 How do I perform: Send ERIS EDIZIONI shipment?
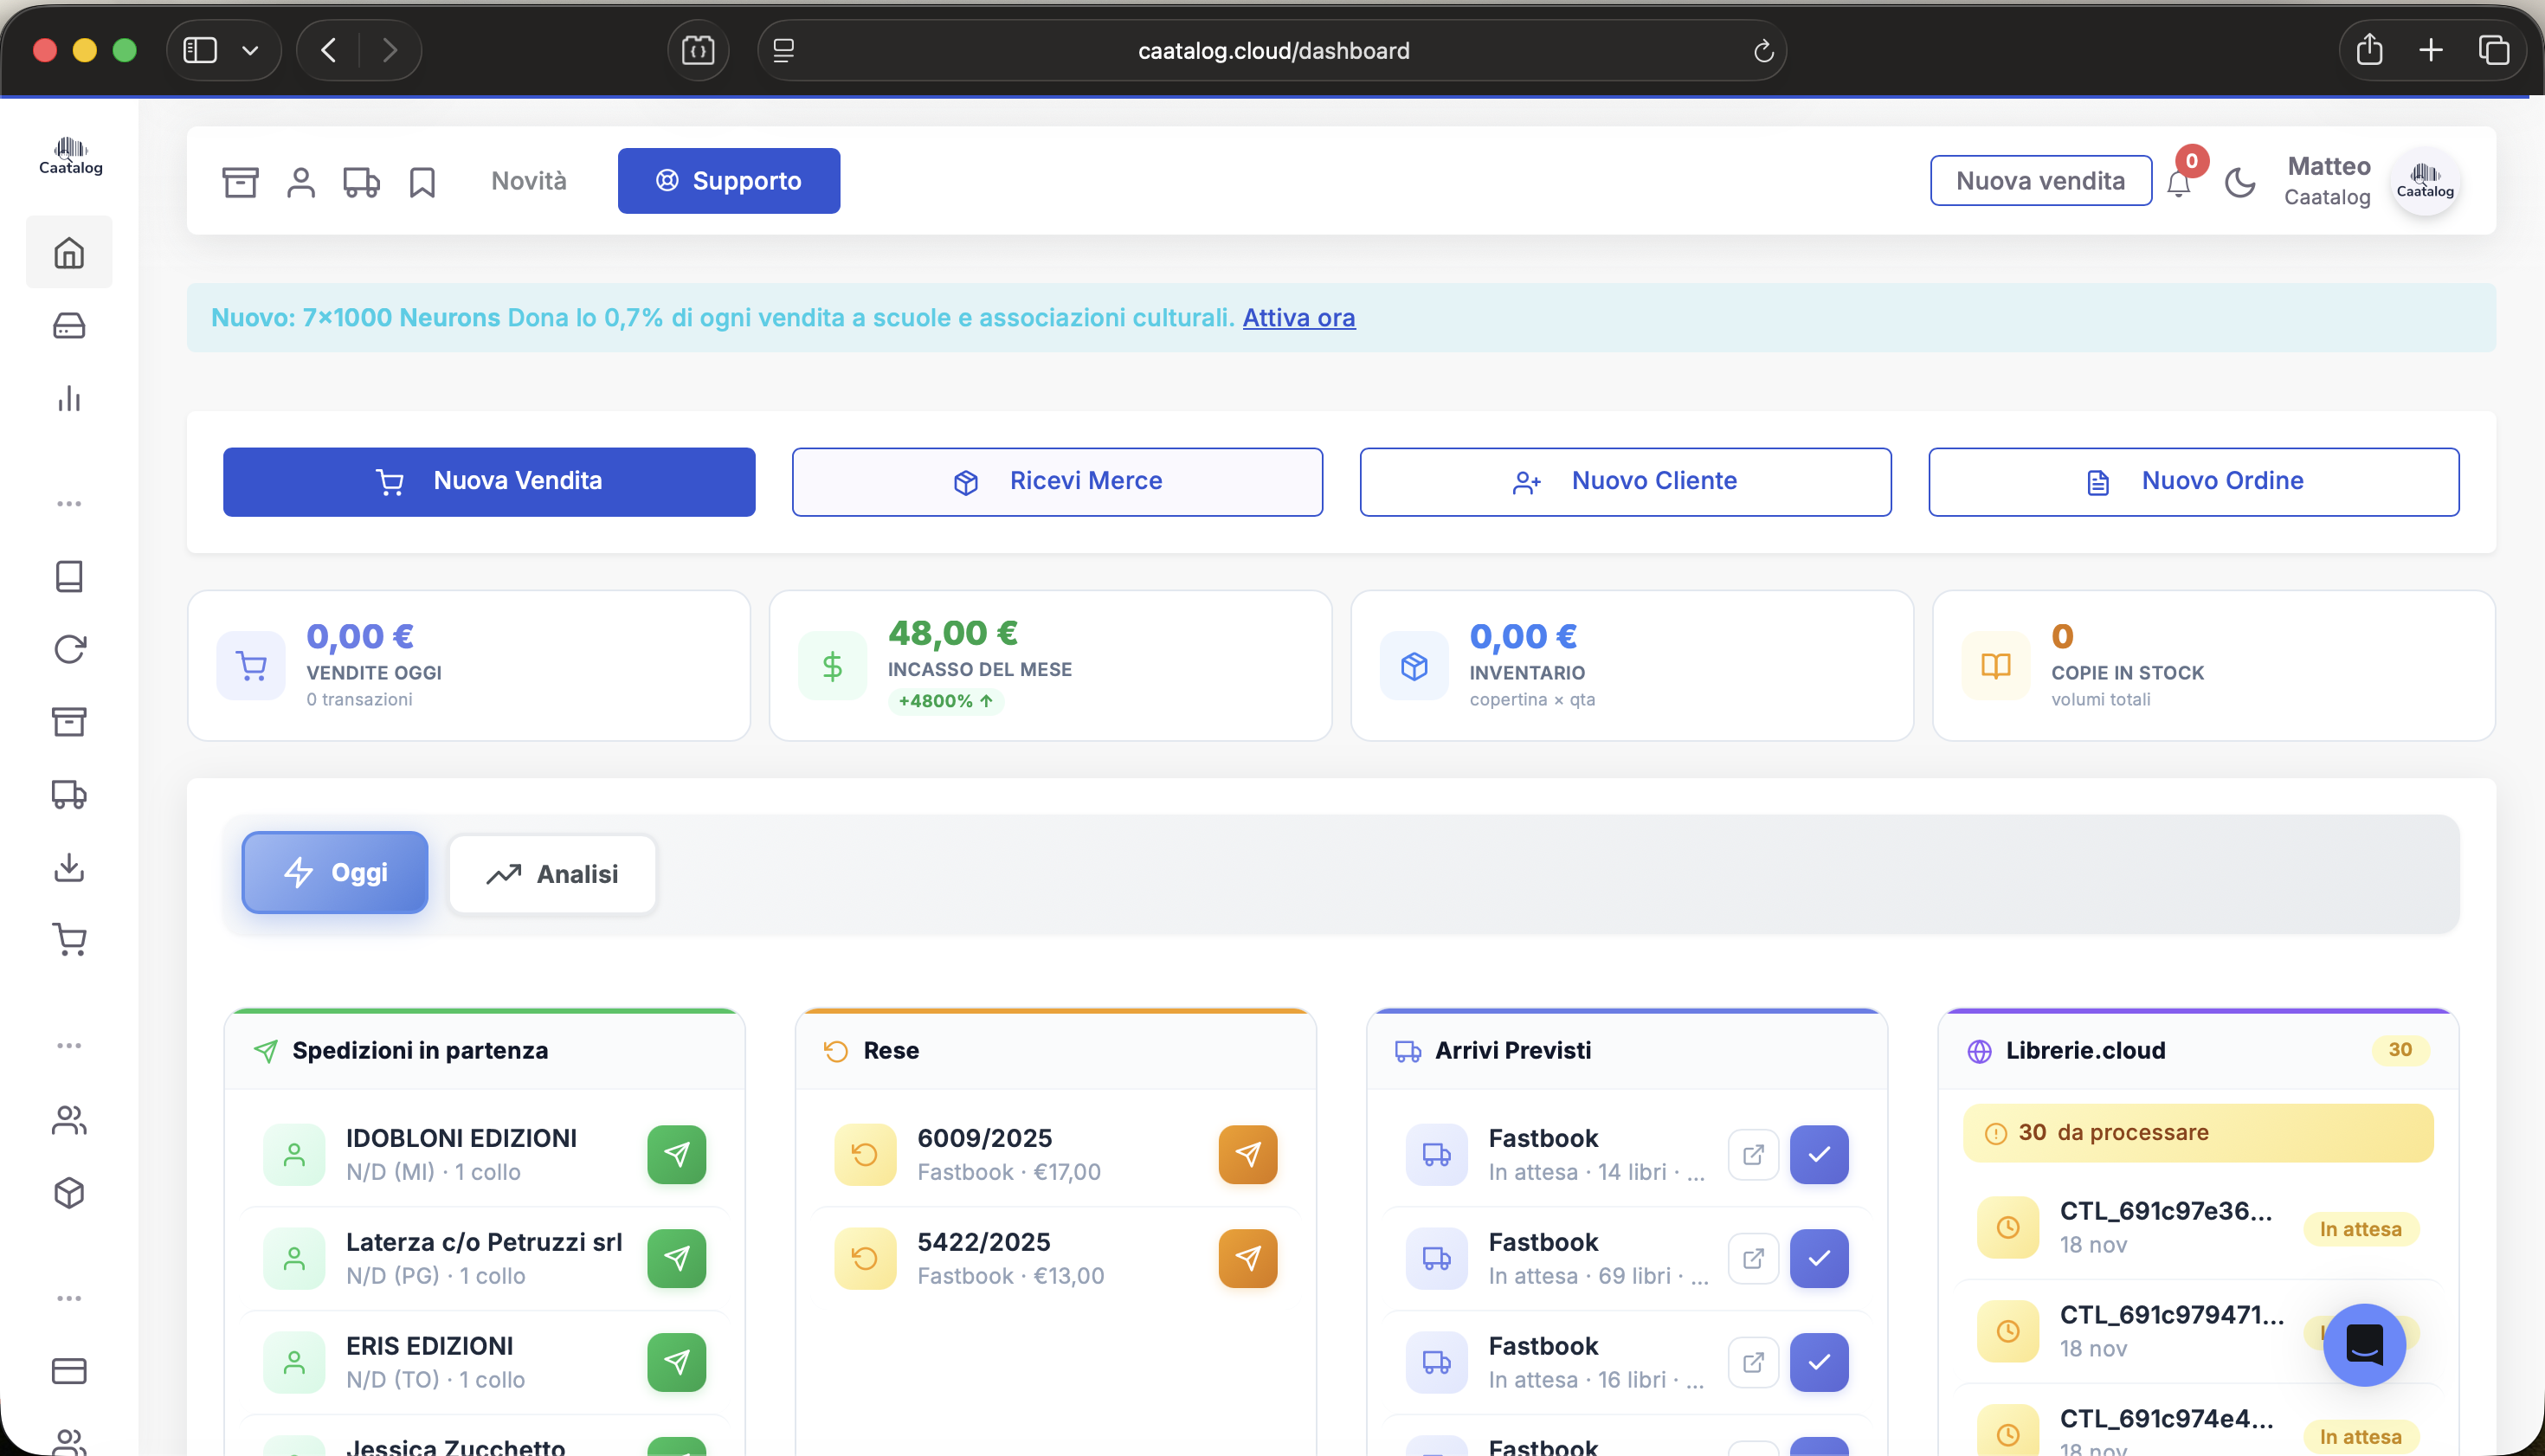pos(677,1362)
